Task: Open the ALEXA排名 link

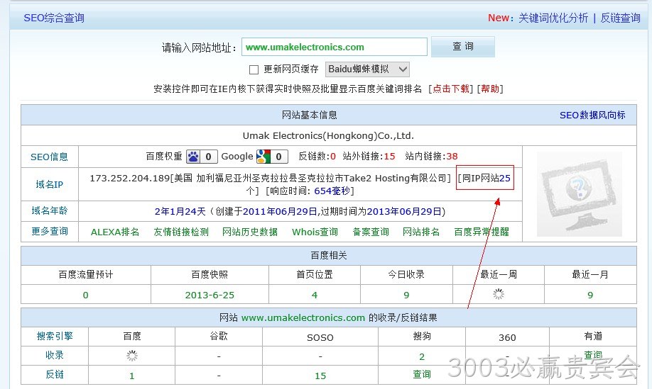Action: tap(115, 232)
